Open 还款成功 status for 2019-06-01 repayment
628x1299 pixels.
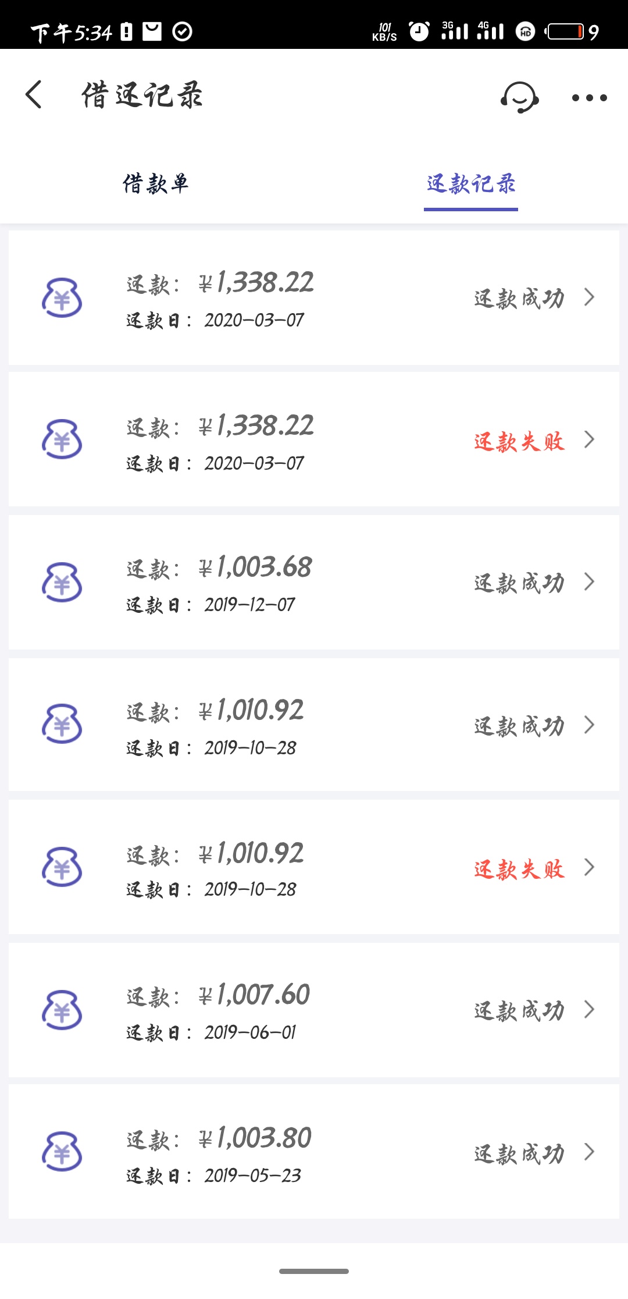[519, 1011]
